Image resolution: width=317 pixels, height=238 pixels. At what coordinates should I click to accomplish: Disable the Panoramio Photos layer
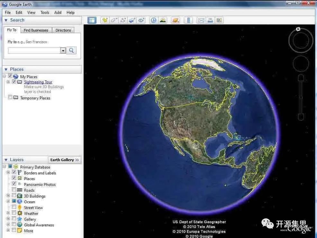pos(14,184)
